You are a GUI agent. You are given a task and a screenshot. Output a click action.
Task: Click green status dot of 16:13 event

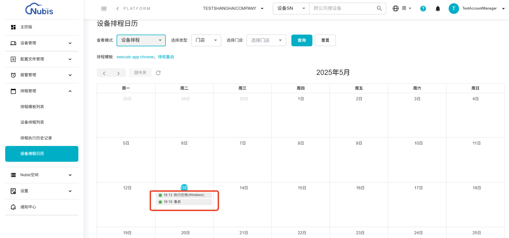click(160, 195)
